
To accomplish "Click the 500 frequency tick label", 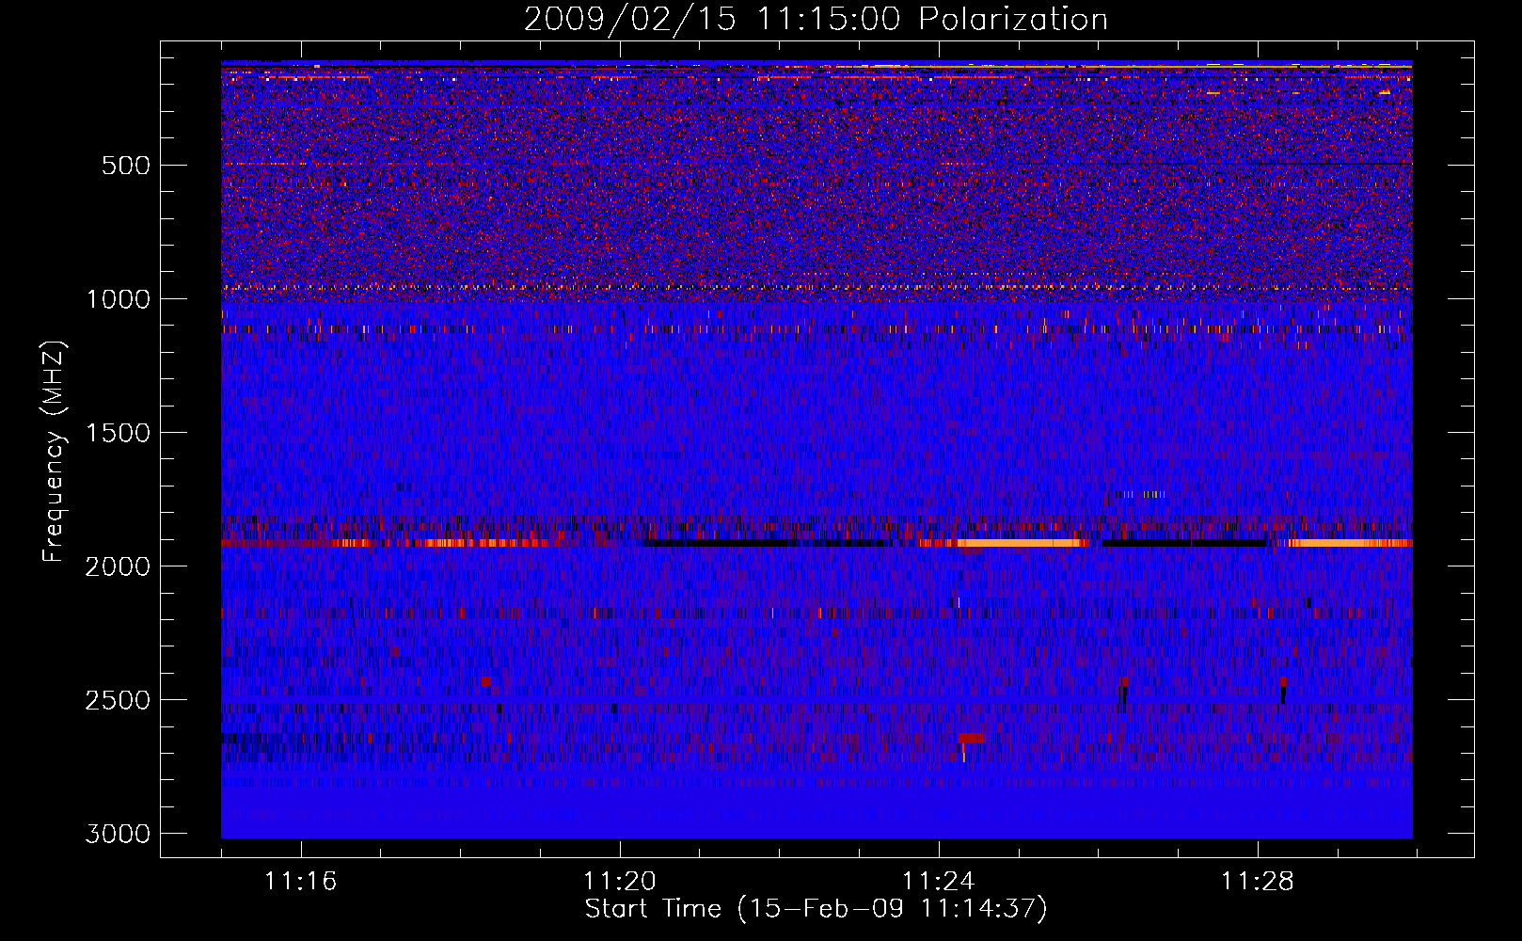I will pos(126,166).
